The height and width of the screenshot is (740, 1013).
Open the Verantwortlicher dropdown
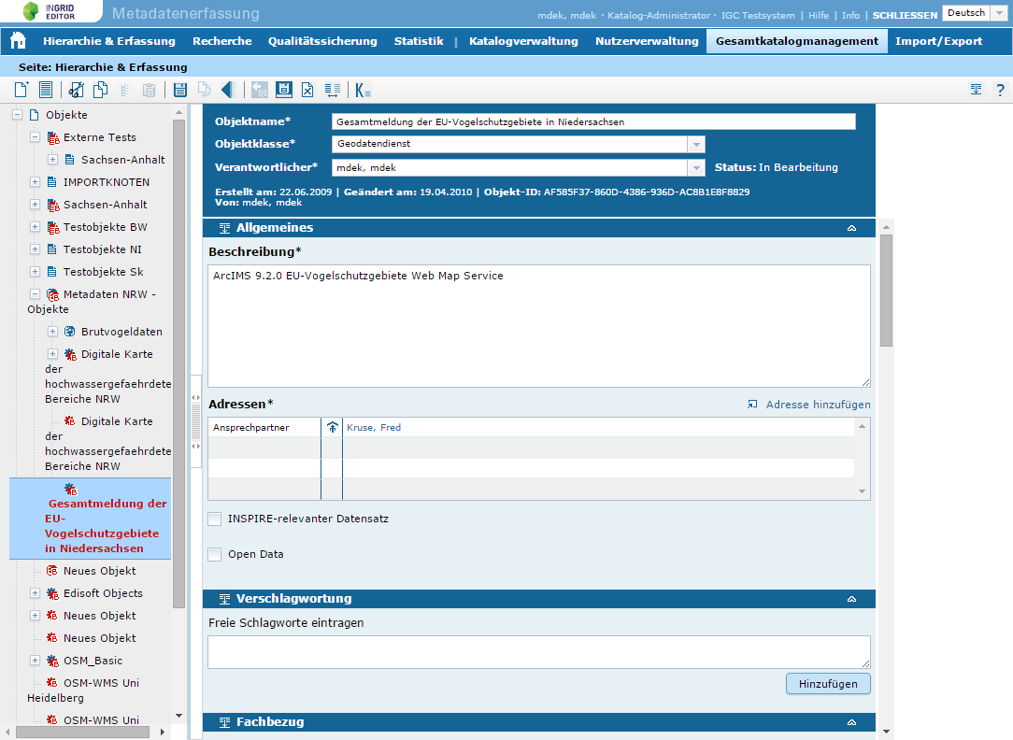[695, 168]
